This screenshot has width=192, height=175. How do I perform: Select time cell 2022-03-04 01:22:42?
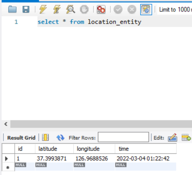coord(146,158)
